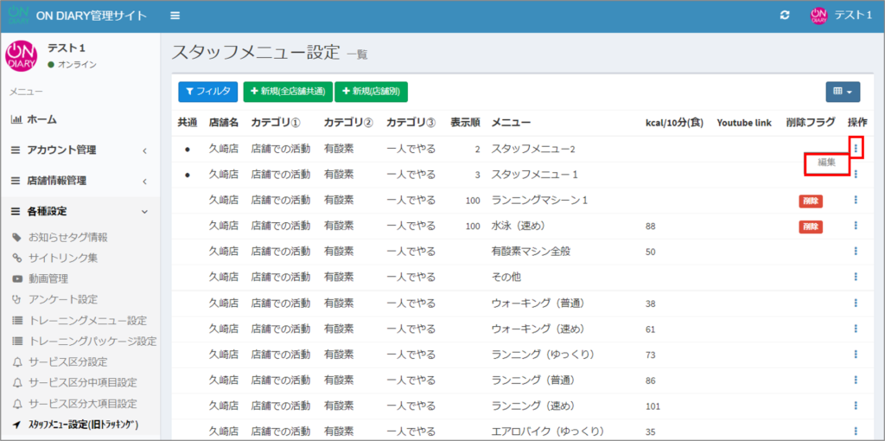Click the hamburger sidebar toggle icon
The image size is (885, 441).
tap(175, 16)
